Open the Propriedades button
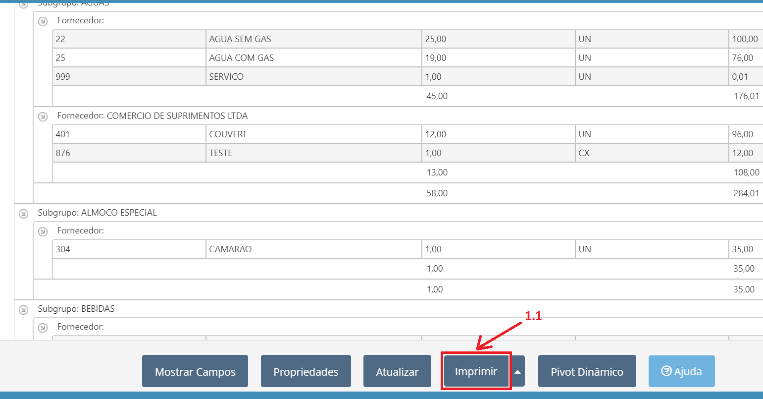The height and width of the screenshot is (399, 763). tap(306, 371)
